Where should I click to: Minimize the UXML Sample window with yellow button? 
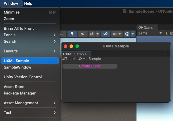tap(71, 46)
